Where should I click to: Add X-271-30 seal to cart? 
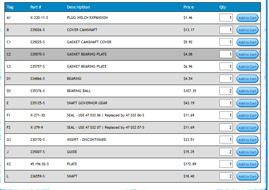247,115
